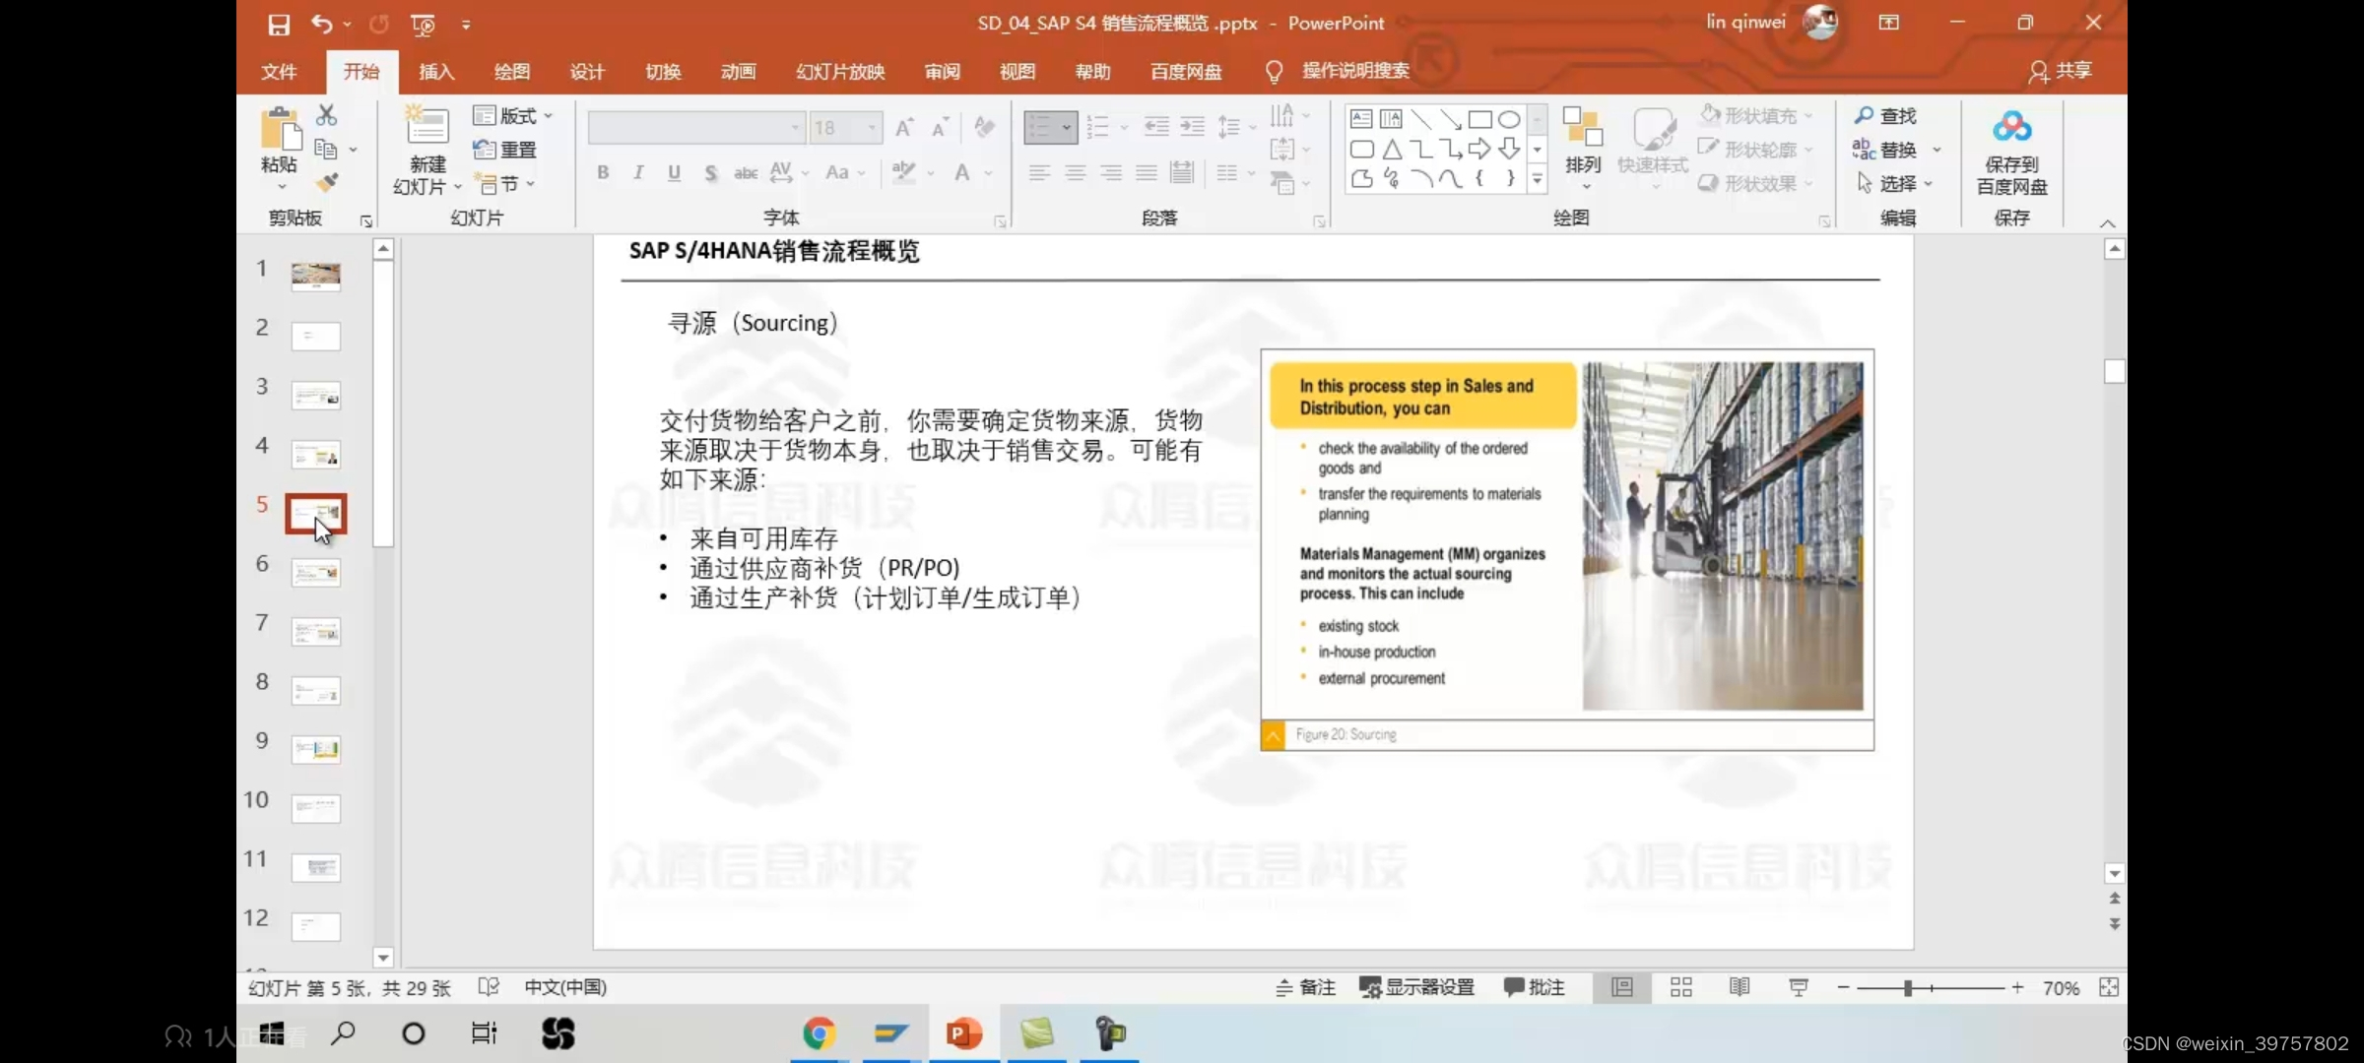The image size is (2364, 1063).
Task: Select the isosceles triangle shape in gallery
Action: coord(1391,149)
